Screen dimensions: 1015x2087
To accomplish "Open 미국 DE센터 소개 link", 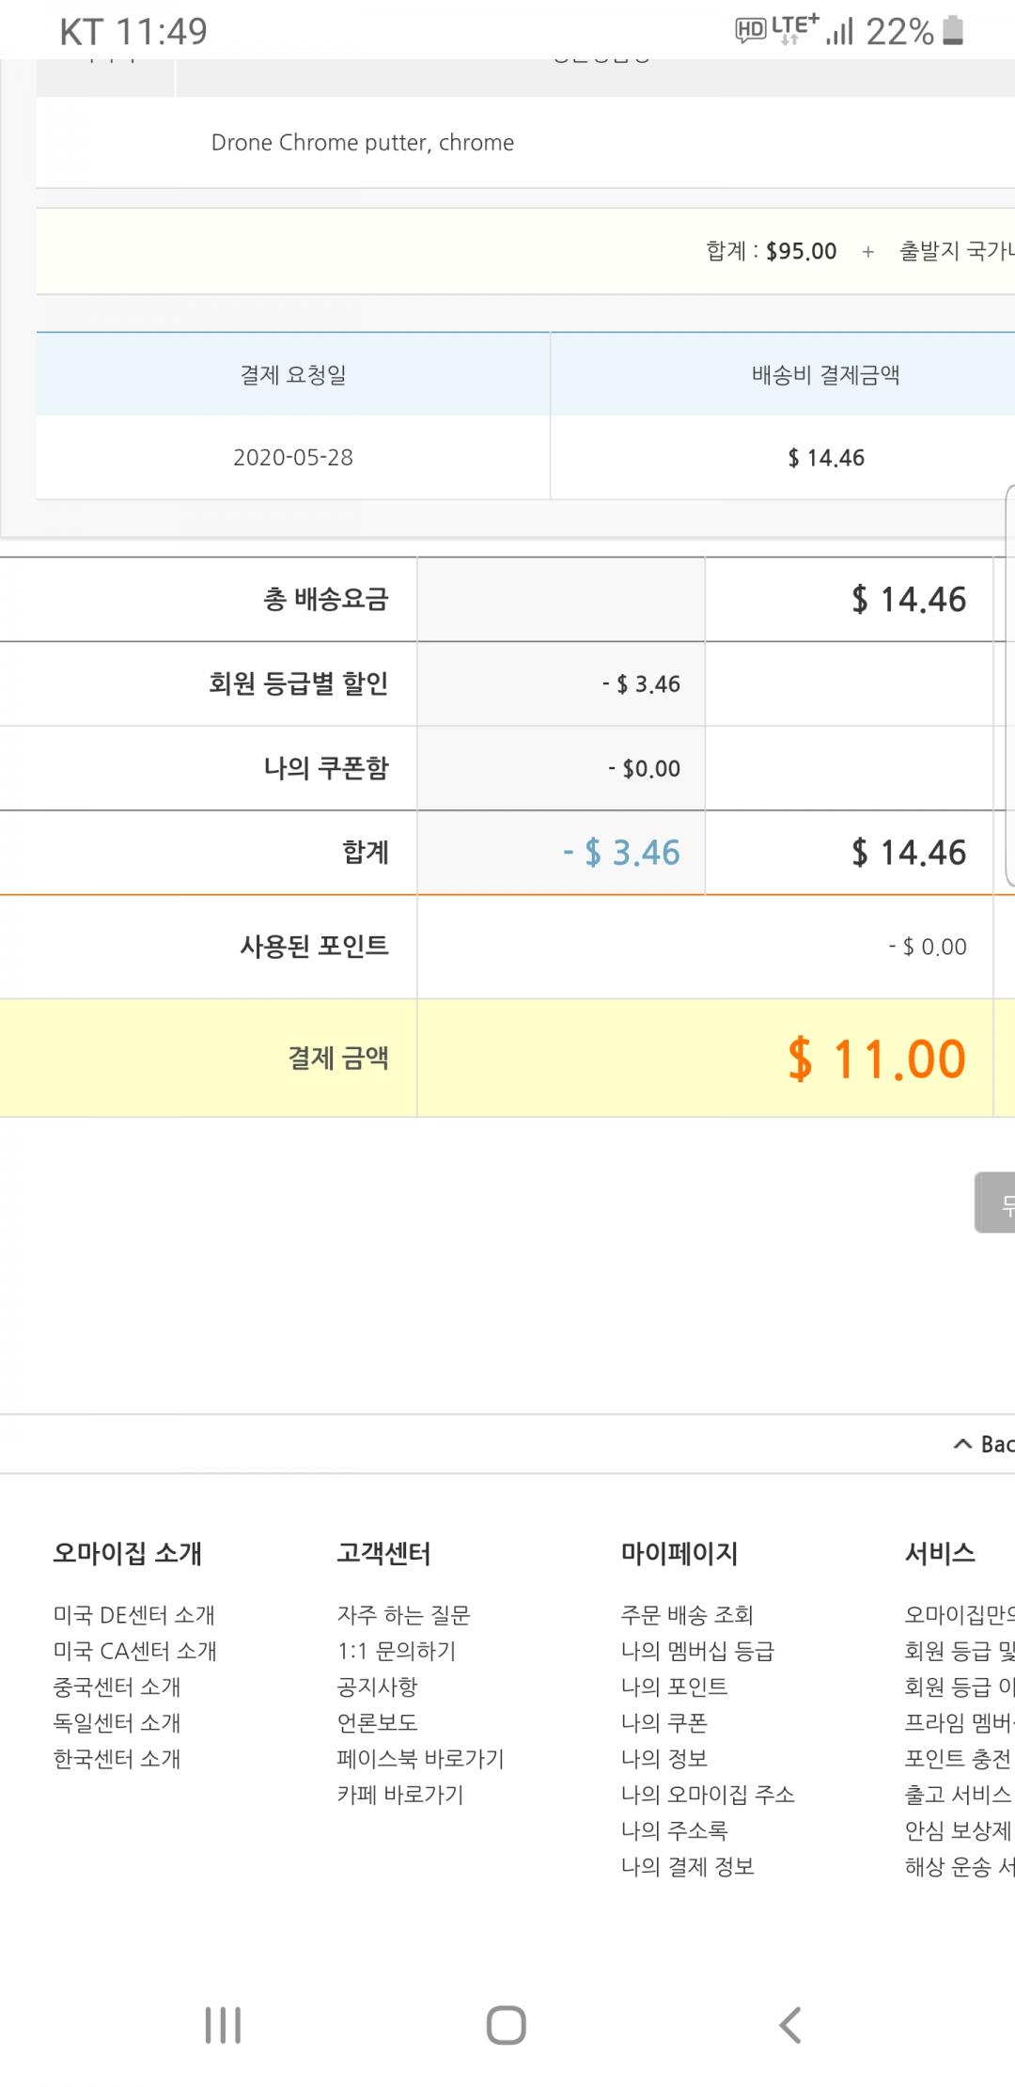I will [134, 1615].
